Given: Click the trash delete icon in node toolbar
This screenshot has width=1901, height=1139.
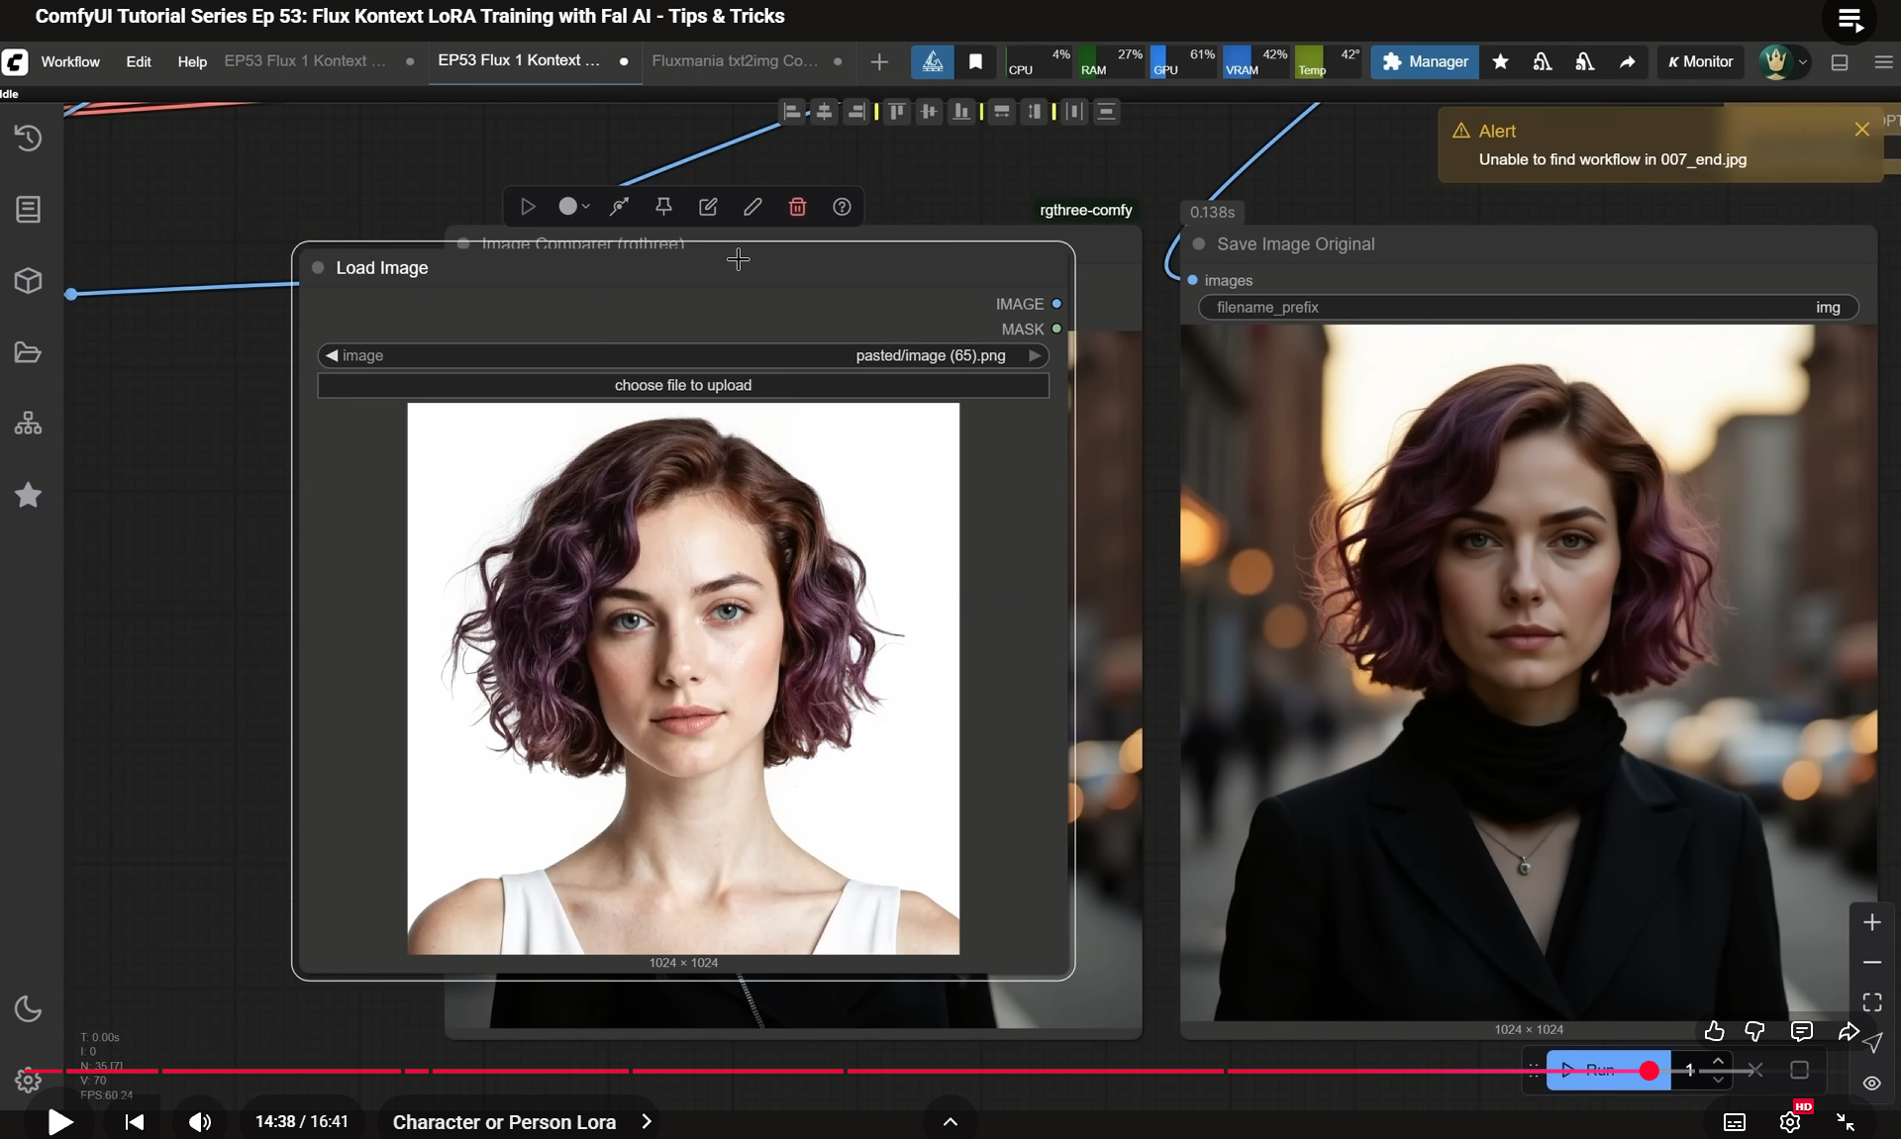Looking at the screenshot, I should click(x=797, y=207).
